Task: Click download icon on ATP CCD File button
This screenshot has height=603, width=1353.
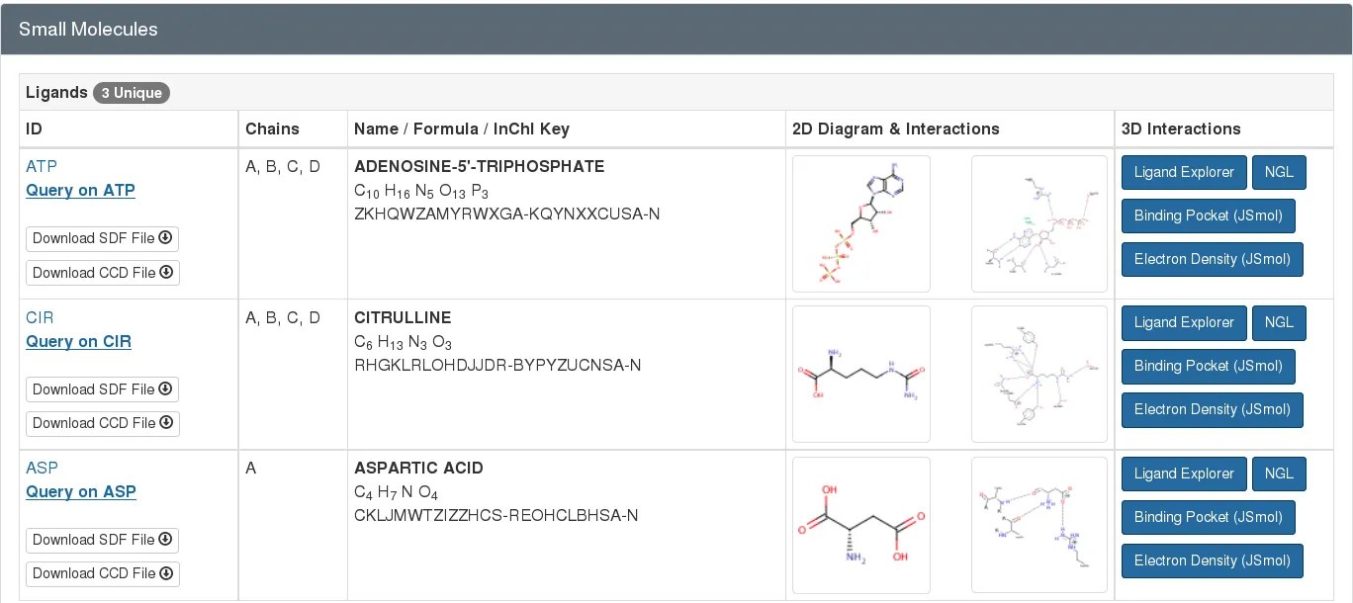Action: coord(166,272)
